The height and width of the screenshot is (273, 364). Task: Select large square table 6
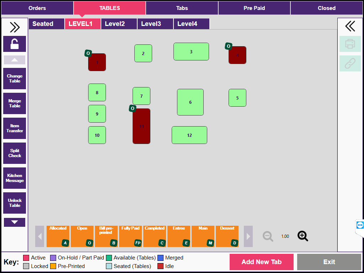pyautogui.click(x=191, y=102)
